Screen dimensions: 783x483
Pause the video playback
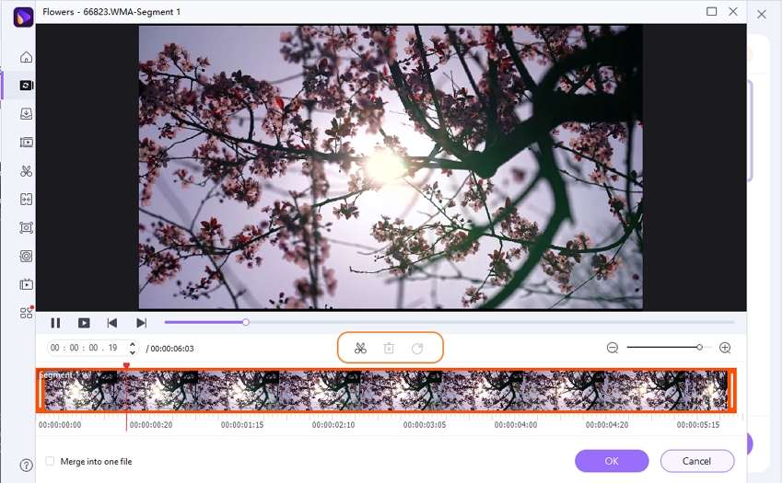pyautogui.click(x=55, y=323)
